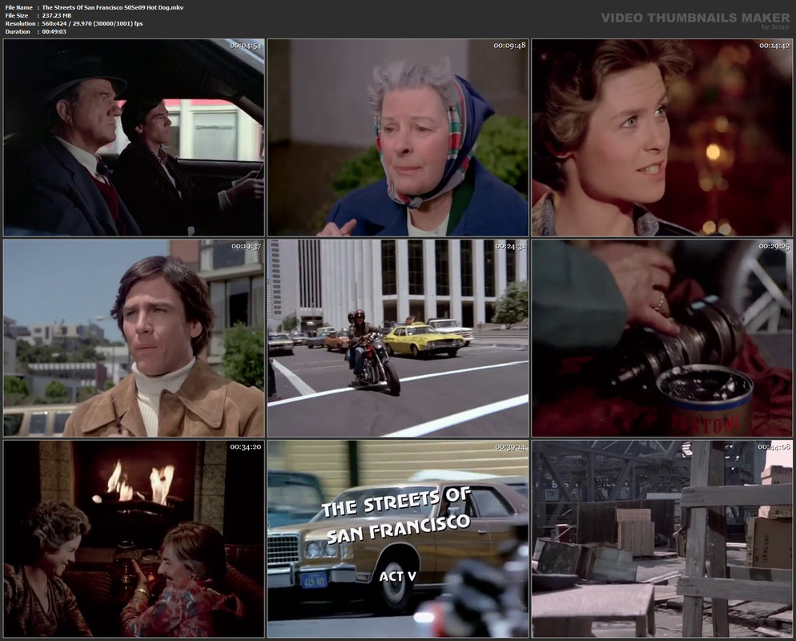The height and width of the screenshot is (641, 796).
Task: Select the file size value 237.23 MB
Action: 57,16
